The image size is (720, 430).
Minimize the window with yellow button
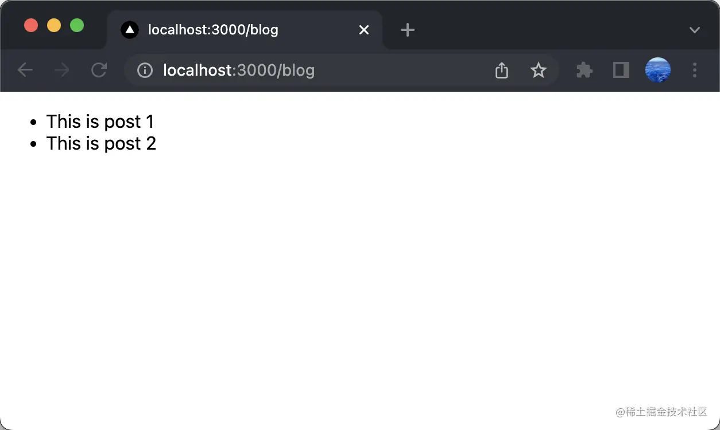click(54, 26)
